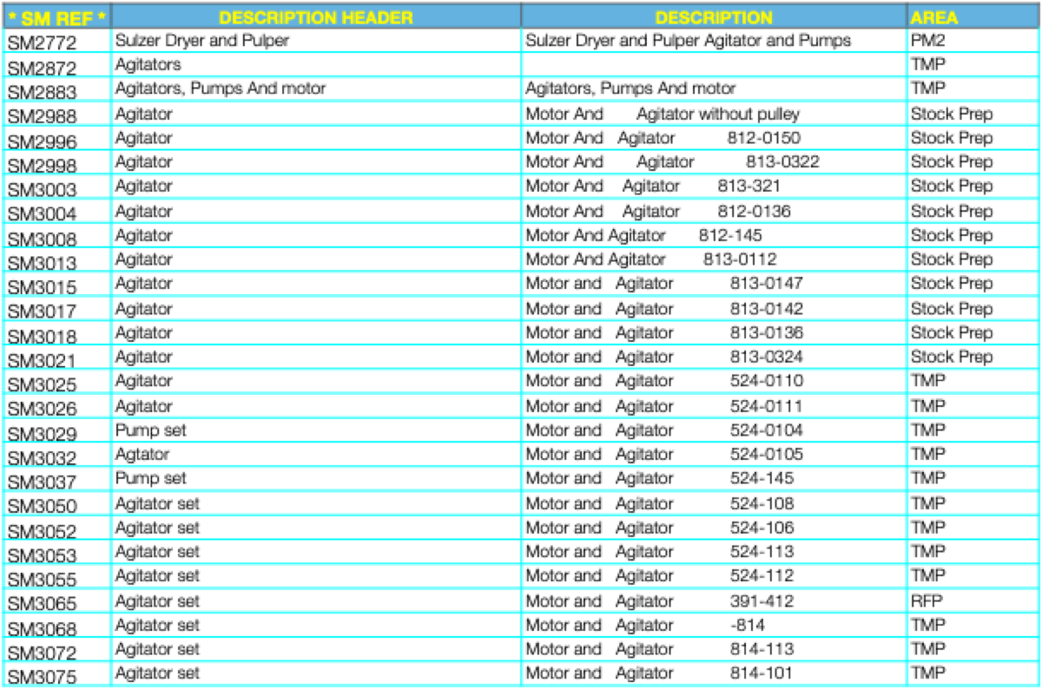Select the SM3015 reference cell
The image size is (1042, 689).
57,285
